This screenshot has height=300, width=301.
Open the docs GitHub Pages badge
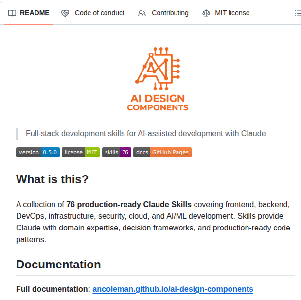click(x=162, y=152)
